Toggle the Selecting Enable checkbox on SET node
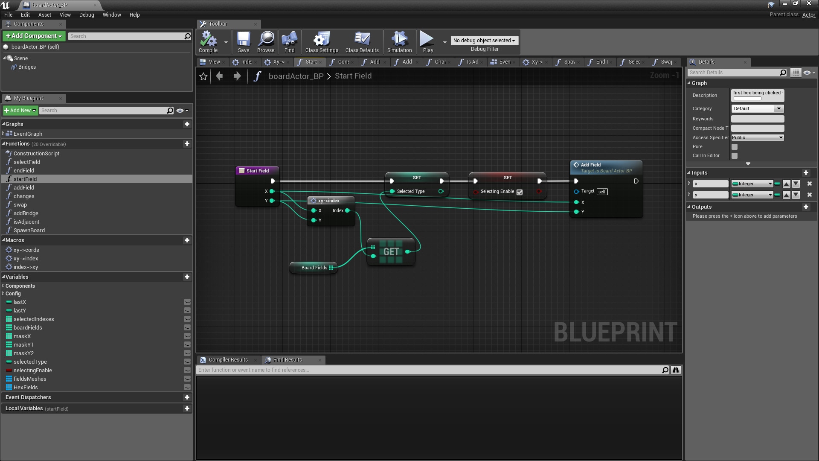The width and height of the screenshot is (819, 461). click(519, 192)
